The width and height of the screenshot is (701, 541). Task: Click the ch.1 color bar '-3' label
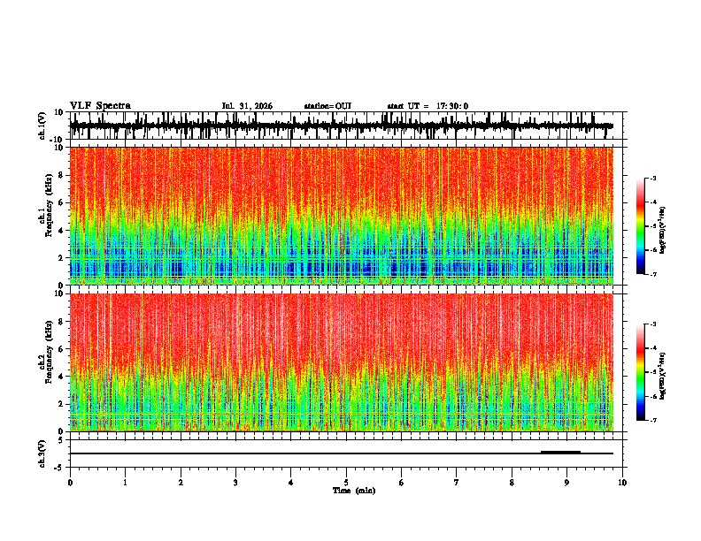point(653,178)
